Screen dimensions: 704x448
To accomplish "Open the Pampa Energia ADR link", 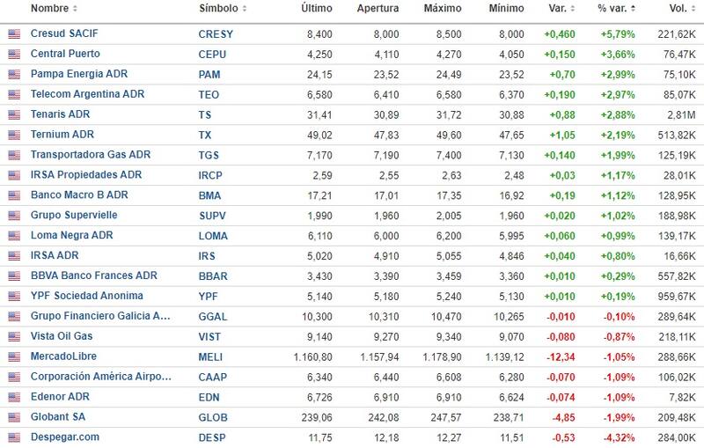I will pyautogui.click(x=80, y=74).
